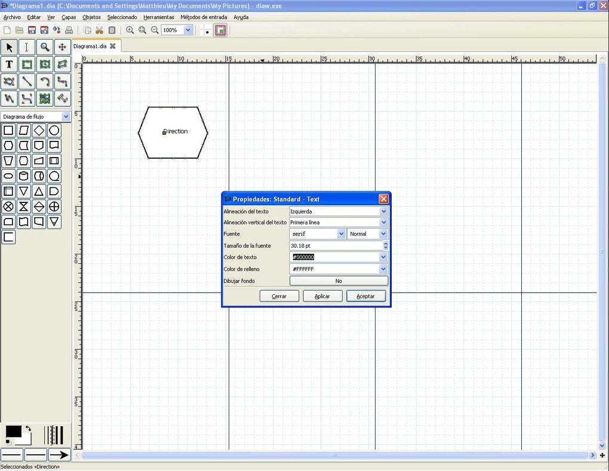This screenshot has width=609, height=471.
Task: Click the Open file folder icon
Action: point(20,30)
